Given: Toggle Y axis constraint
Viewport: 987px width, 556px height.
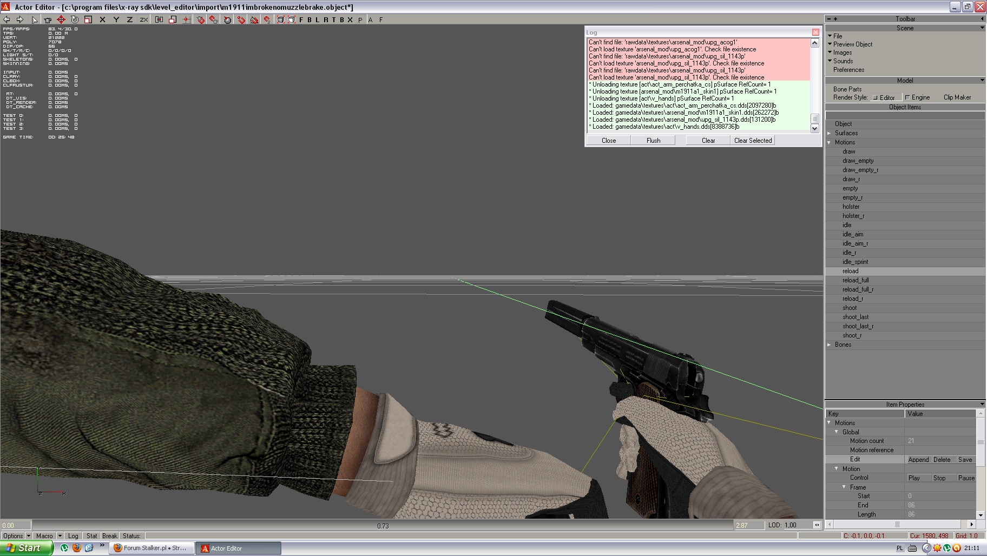Looking at the screenshot, I should pyautogui.click(x=116, y=19).
